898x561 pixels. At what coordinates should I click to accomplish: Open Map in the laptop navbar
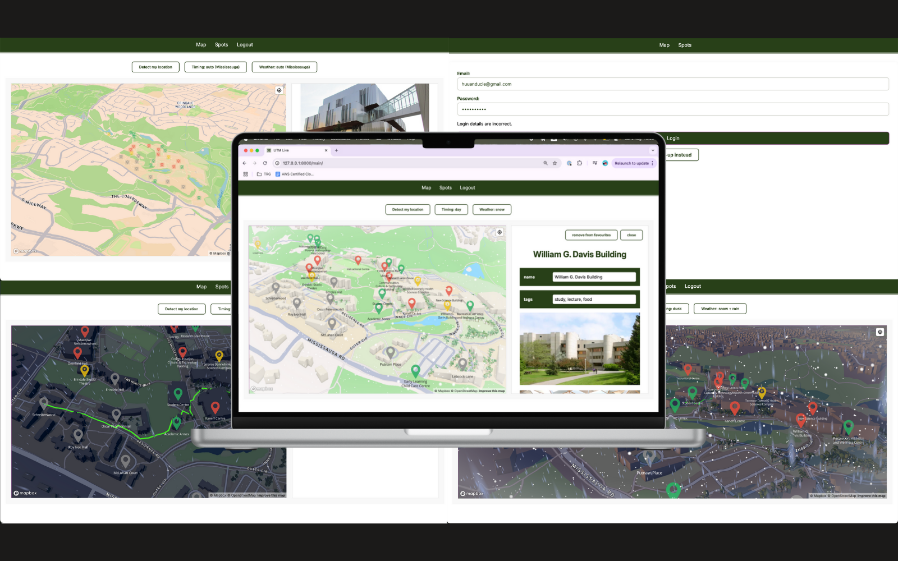(x=427, y=188)
